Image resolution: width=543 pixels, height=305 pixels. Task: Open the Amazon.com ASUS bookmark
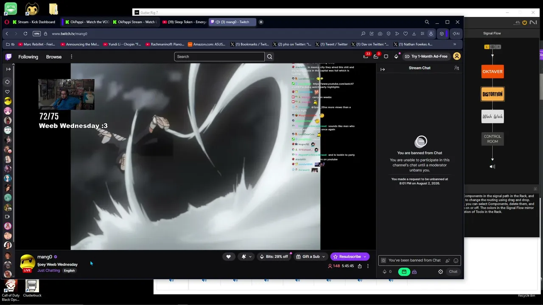tap(206, 44)
